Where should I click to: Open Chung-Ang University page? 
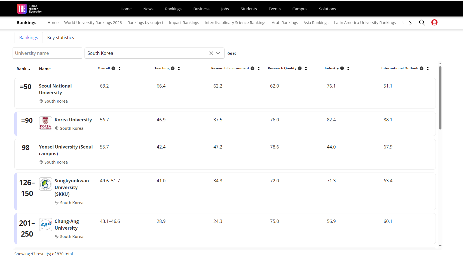(67, 225)
